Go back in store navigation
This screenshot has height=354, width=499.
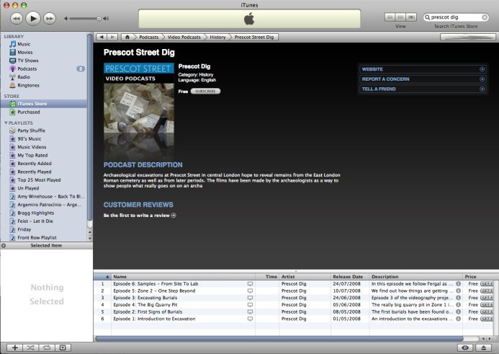[x=102, y=37]
